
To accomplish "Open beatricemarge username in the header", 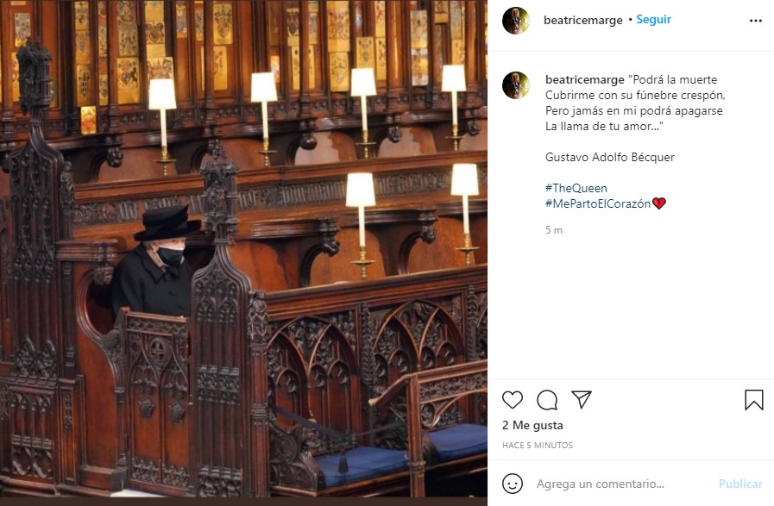I will pos(583,20).
